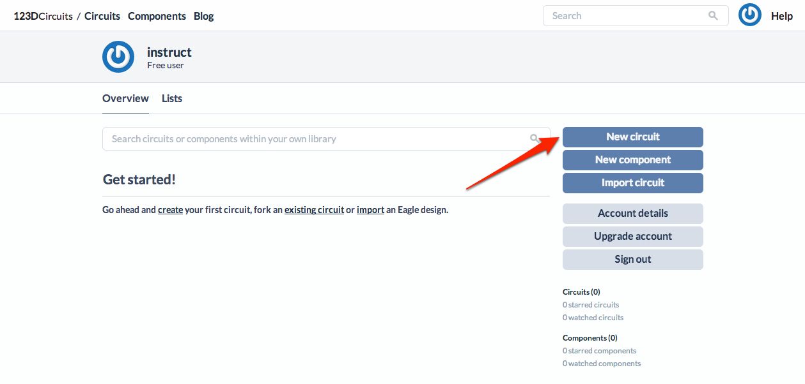Select the Overview tab
805x384 pixels.
pyautogui.click(x=125, y=98)
